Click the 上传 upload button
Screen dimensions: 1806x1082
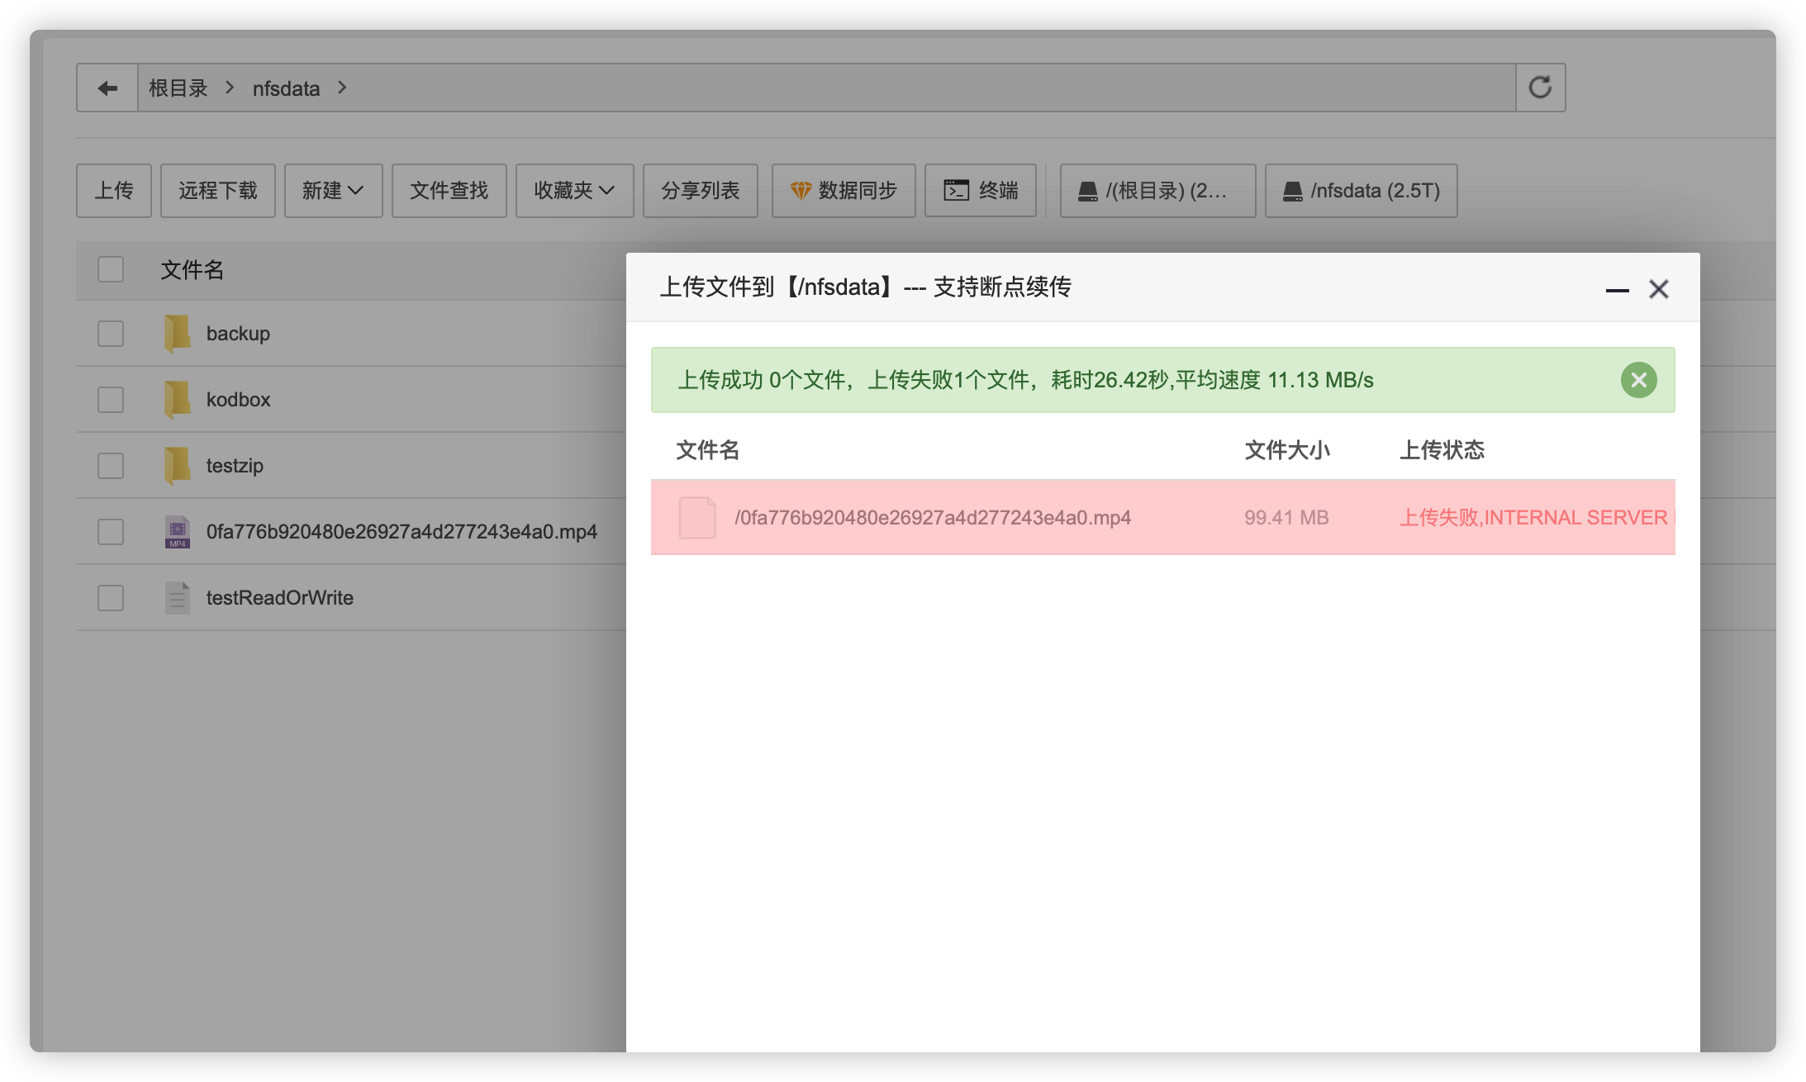click(114, 191)
